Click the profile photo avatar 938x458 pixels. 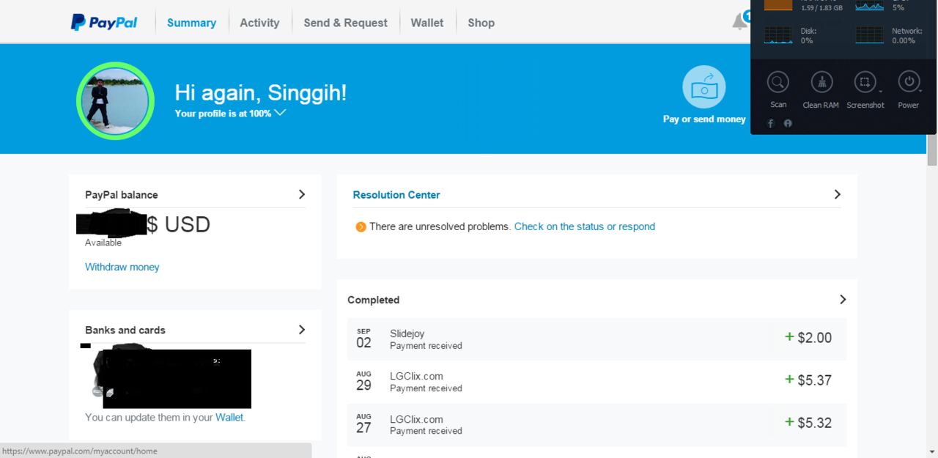(x=115, y=101)
